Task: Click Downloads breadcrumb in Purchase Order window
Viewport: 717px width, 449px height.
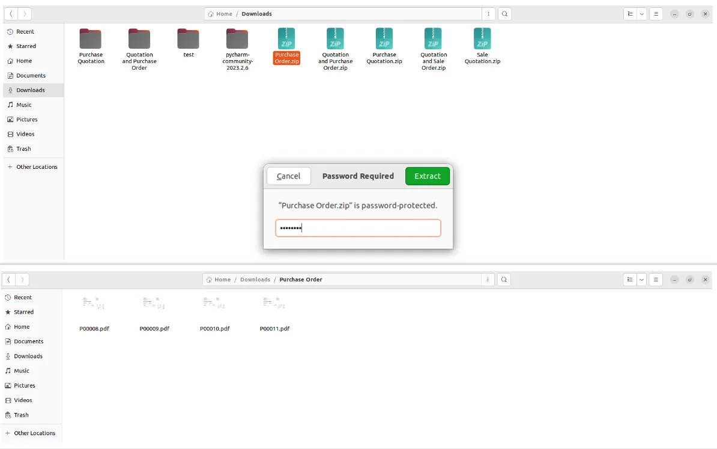Action: coord(255,279)
